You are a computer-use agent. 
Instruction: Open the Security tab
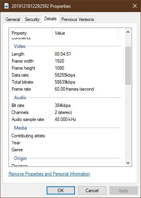[32, 19]
